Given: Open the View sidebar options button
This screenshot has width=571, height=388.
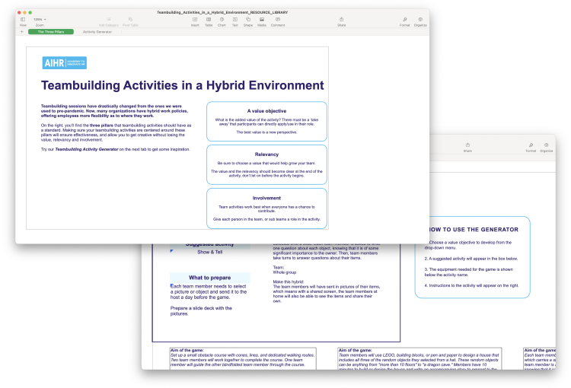Looking at the screenshot, I should tap(23, 19).
